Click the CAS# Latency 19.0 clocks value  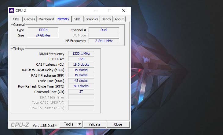coord(81,64)
